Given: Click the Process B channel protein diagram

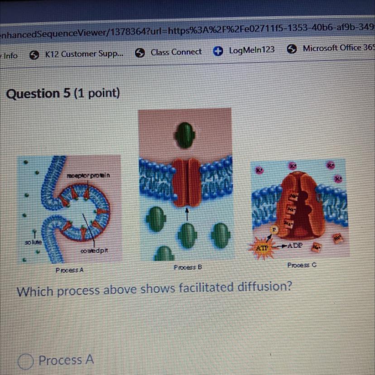Looking at the screenshot, I should [185, 185].
